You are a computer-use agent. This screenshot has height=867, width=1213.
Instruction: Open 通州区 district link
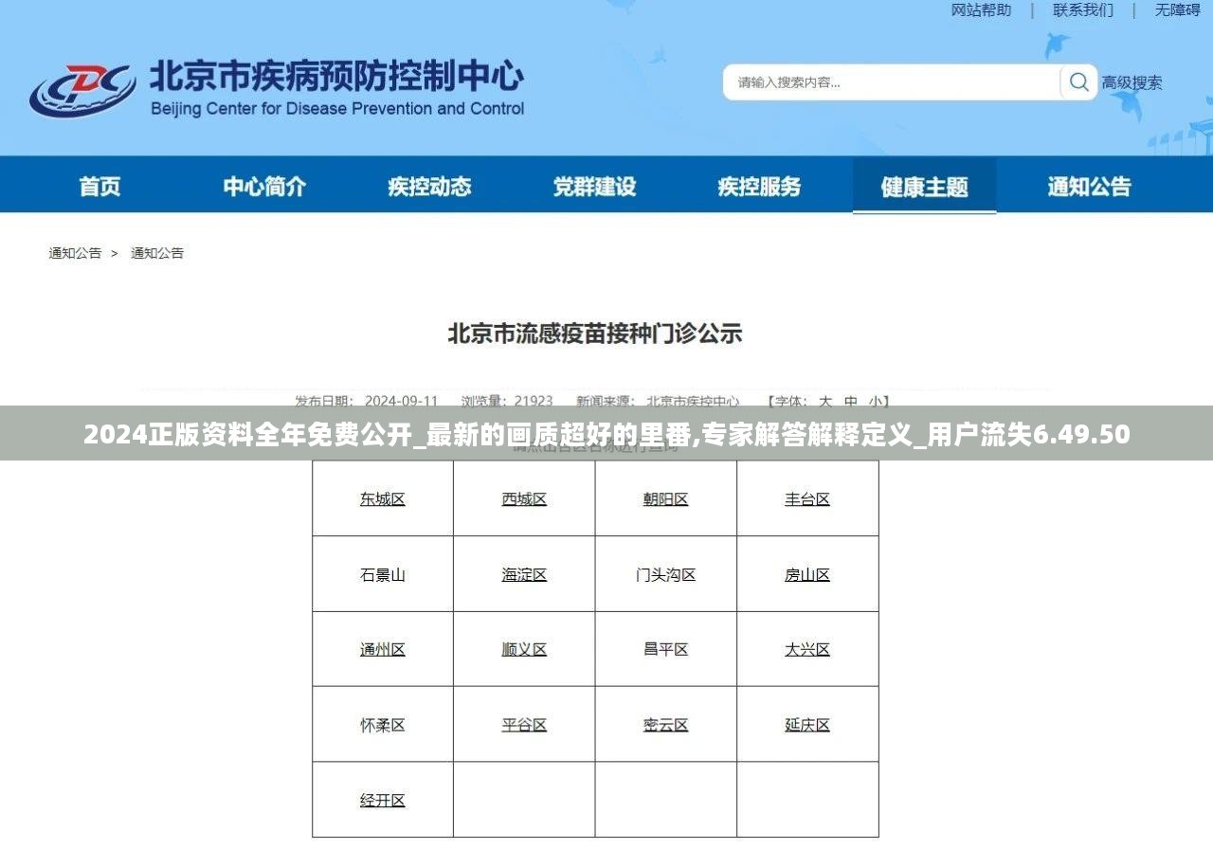click(383, 650)
